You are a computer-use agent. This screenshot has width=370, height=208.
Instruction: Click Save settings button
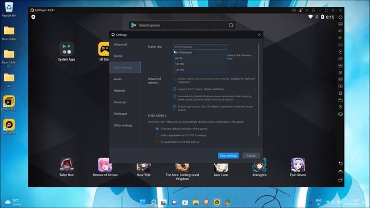coord(228,155)
